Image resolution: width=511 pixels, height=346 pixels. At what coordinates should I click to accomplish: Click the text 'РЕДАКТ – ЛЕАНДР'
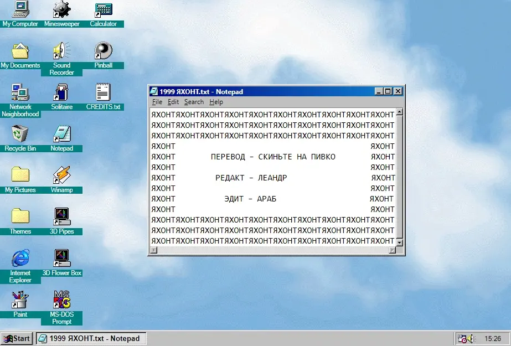click(251, 178)
